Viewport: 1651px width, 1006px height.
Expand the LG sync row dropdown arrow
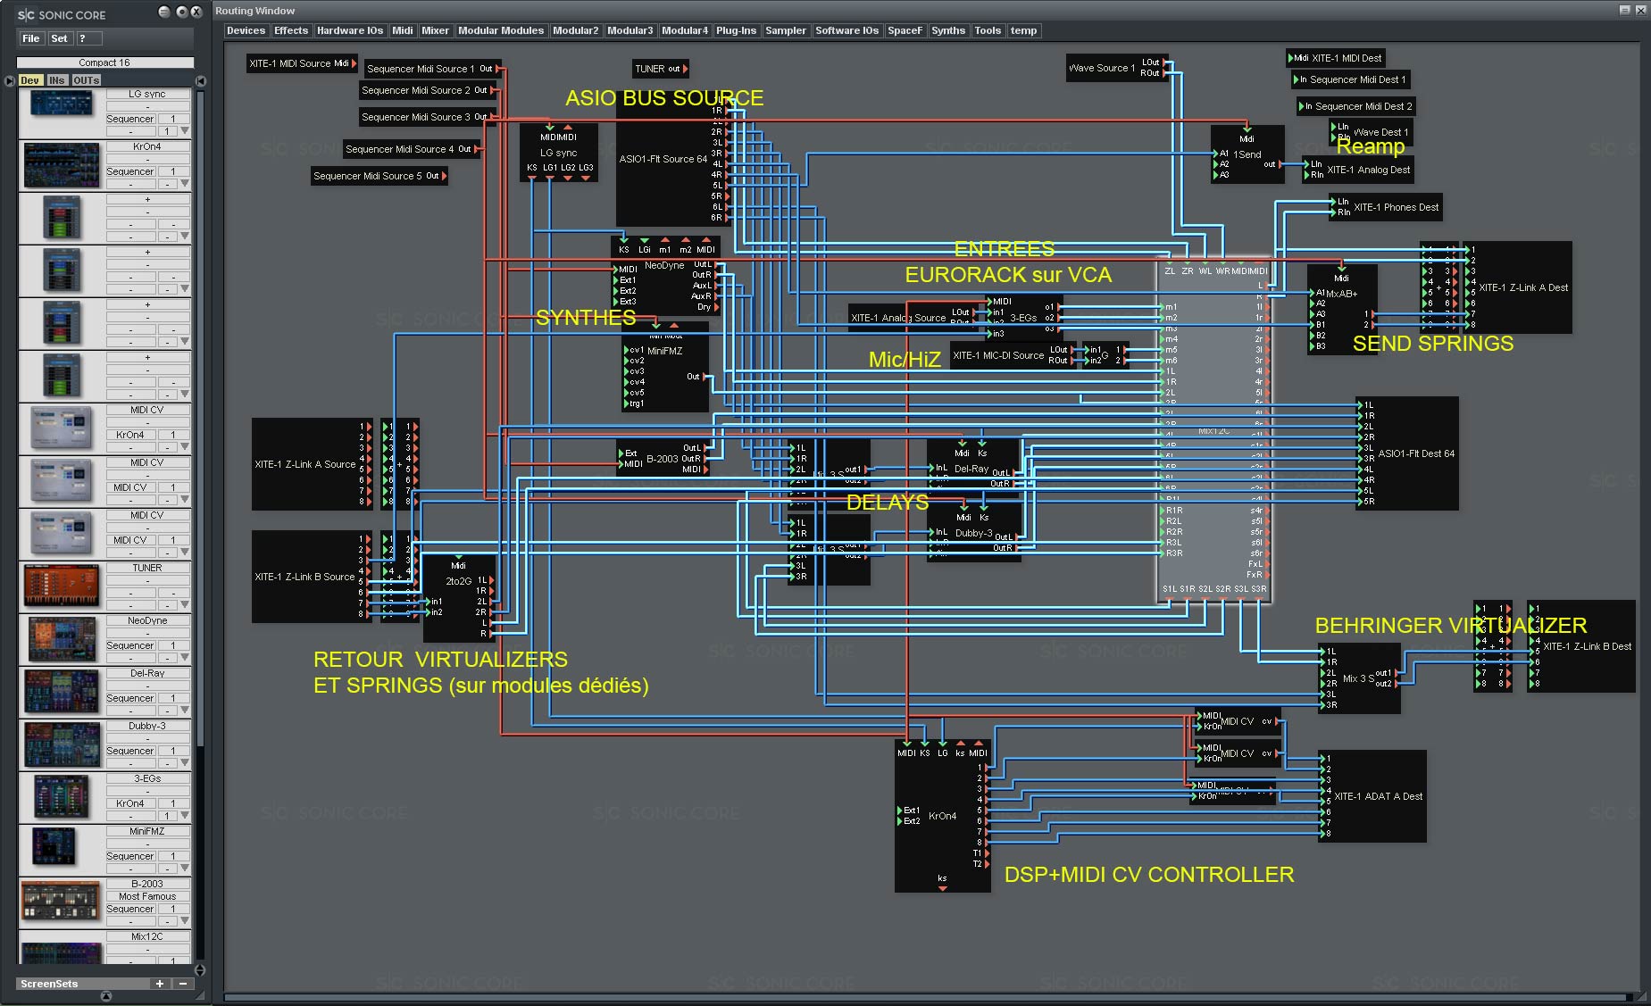point(185,131)
